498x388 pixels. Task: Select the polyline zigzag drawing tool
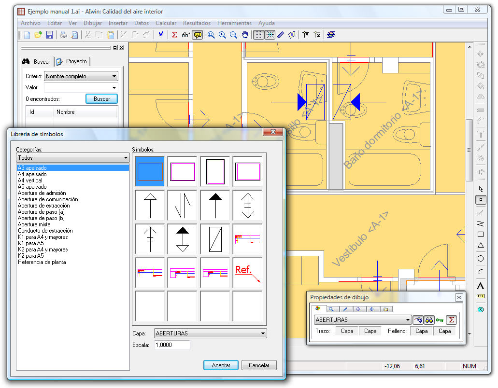coord(481,223)
